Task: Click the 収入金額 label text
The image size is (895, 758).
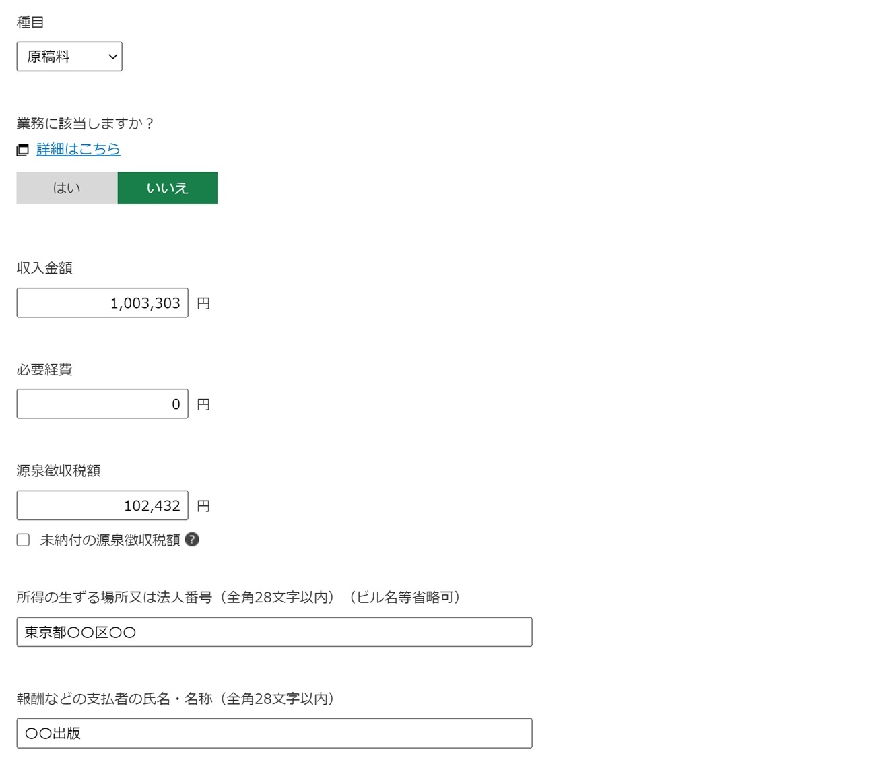Action: 44,268
